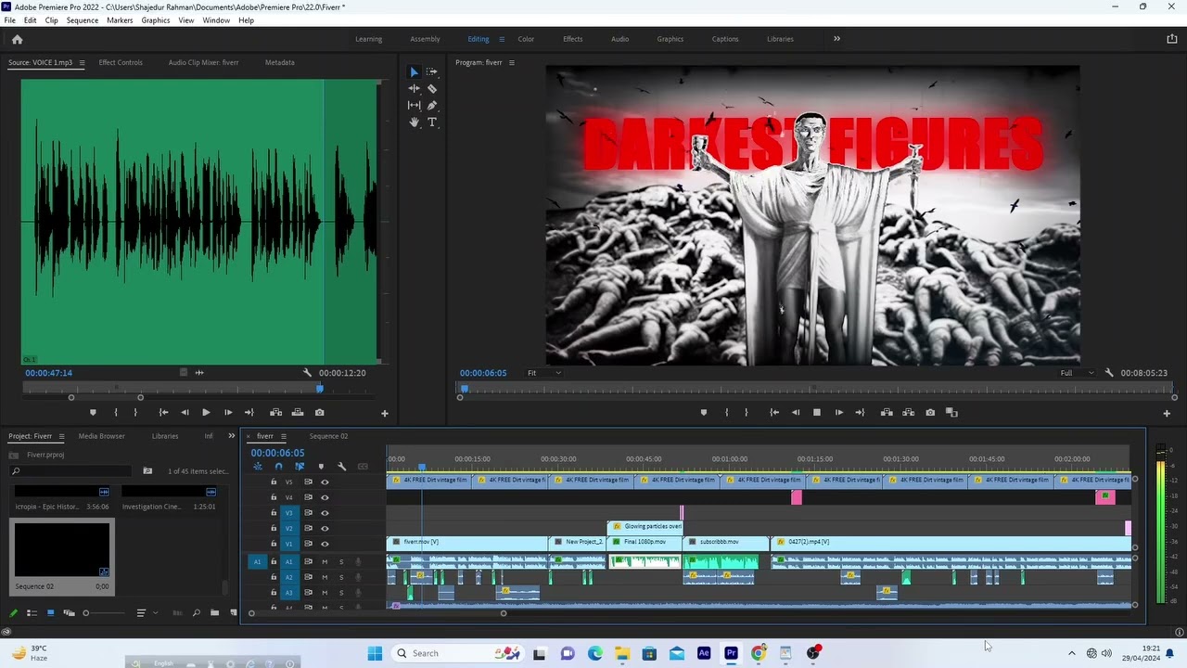The image size is (1187, 668).
Task: Click Program monitor playhead scrubber
Action: click(465, 389)
